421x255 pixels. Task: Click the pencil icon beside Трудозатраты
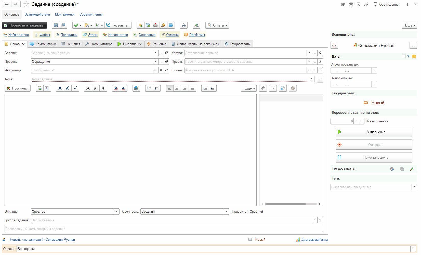tap(412, 169)
